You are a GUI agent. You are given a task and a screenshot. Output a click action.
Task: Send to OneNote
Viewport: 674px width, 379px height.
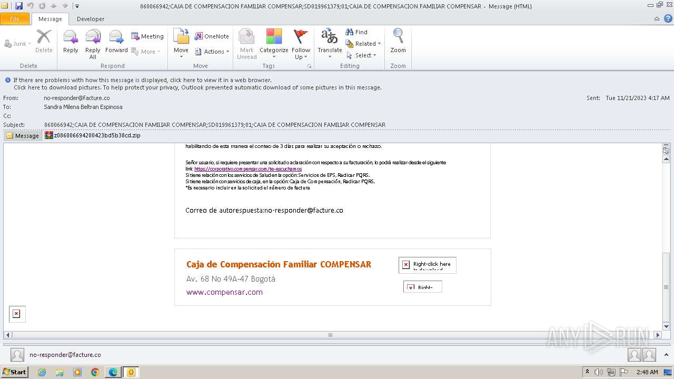click(x=212, y=36)
